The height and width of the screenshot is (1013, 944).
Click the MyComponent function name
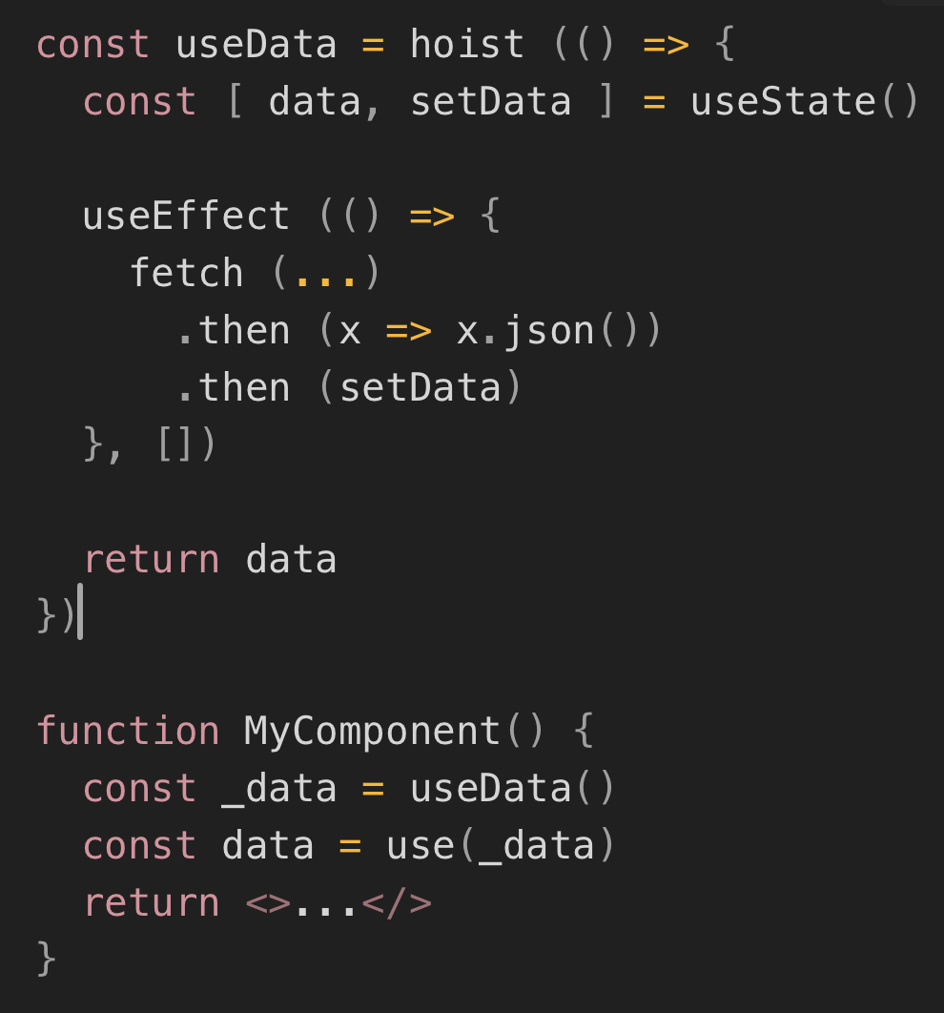click(x=372, y=732)
